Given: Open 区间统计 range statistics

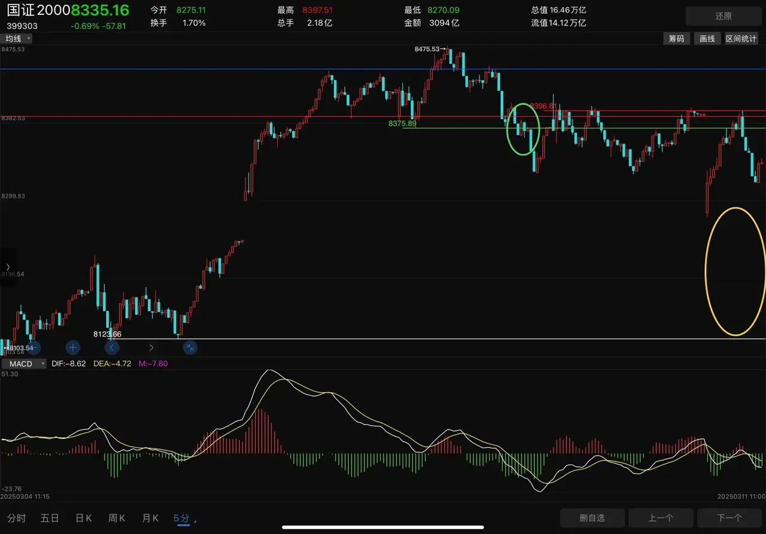Looking at the screenshot, I should [x=741, y=38].
